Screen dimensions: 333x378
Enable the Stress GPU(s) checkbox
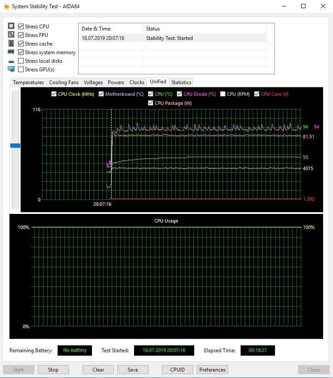point(21,70)
